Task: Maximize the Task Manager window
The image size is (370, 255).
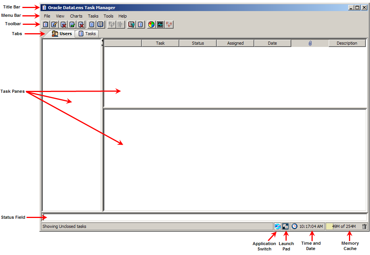Action: (357, 8)
